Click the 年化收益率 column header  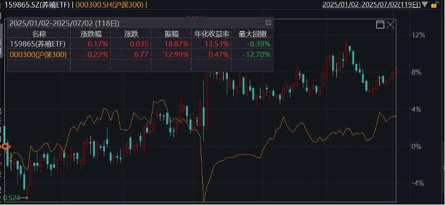212,34
